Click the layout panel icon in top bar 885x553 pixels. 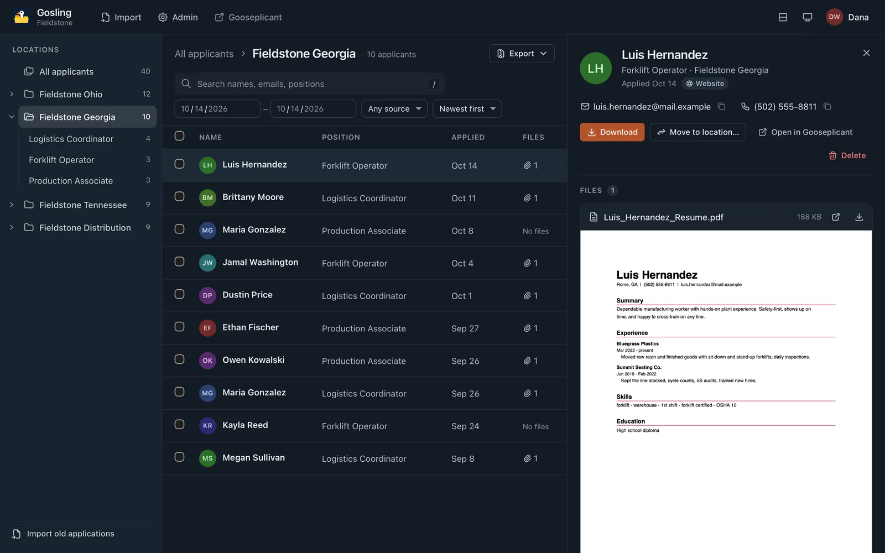[783, 17]
